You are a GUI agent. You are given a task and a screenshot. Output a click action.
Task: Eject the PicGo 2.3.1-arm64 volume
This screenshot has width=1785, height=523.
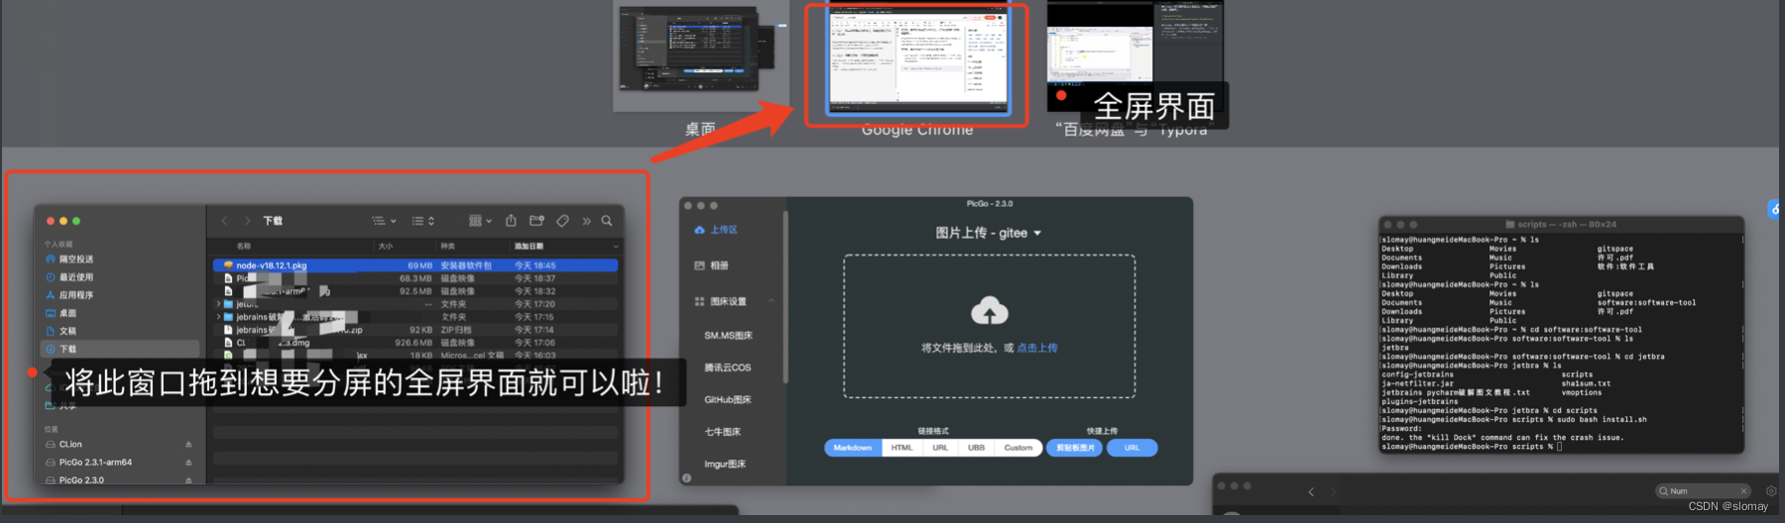coord(188,463)
